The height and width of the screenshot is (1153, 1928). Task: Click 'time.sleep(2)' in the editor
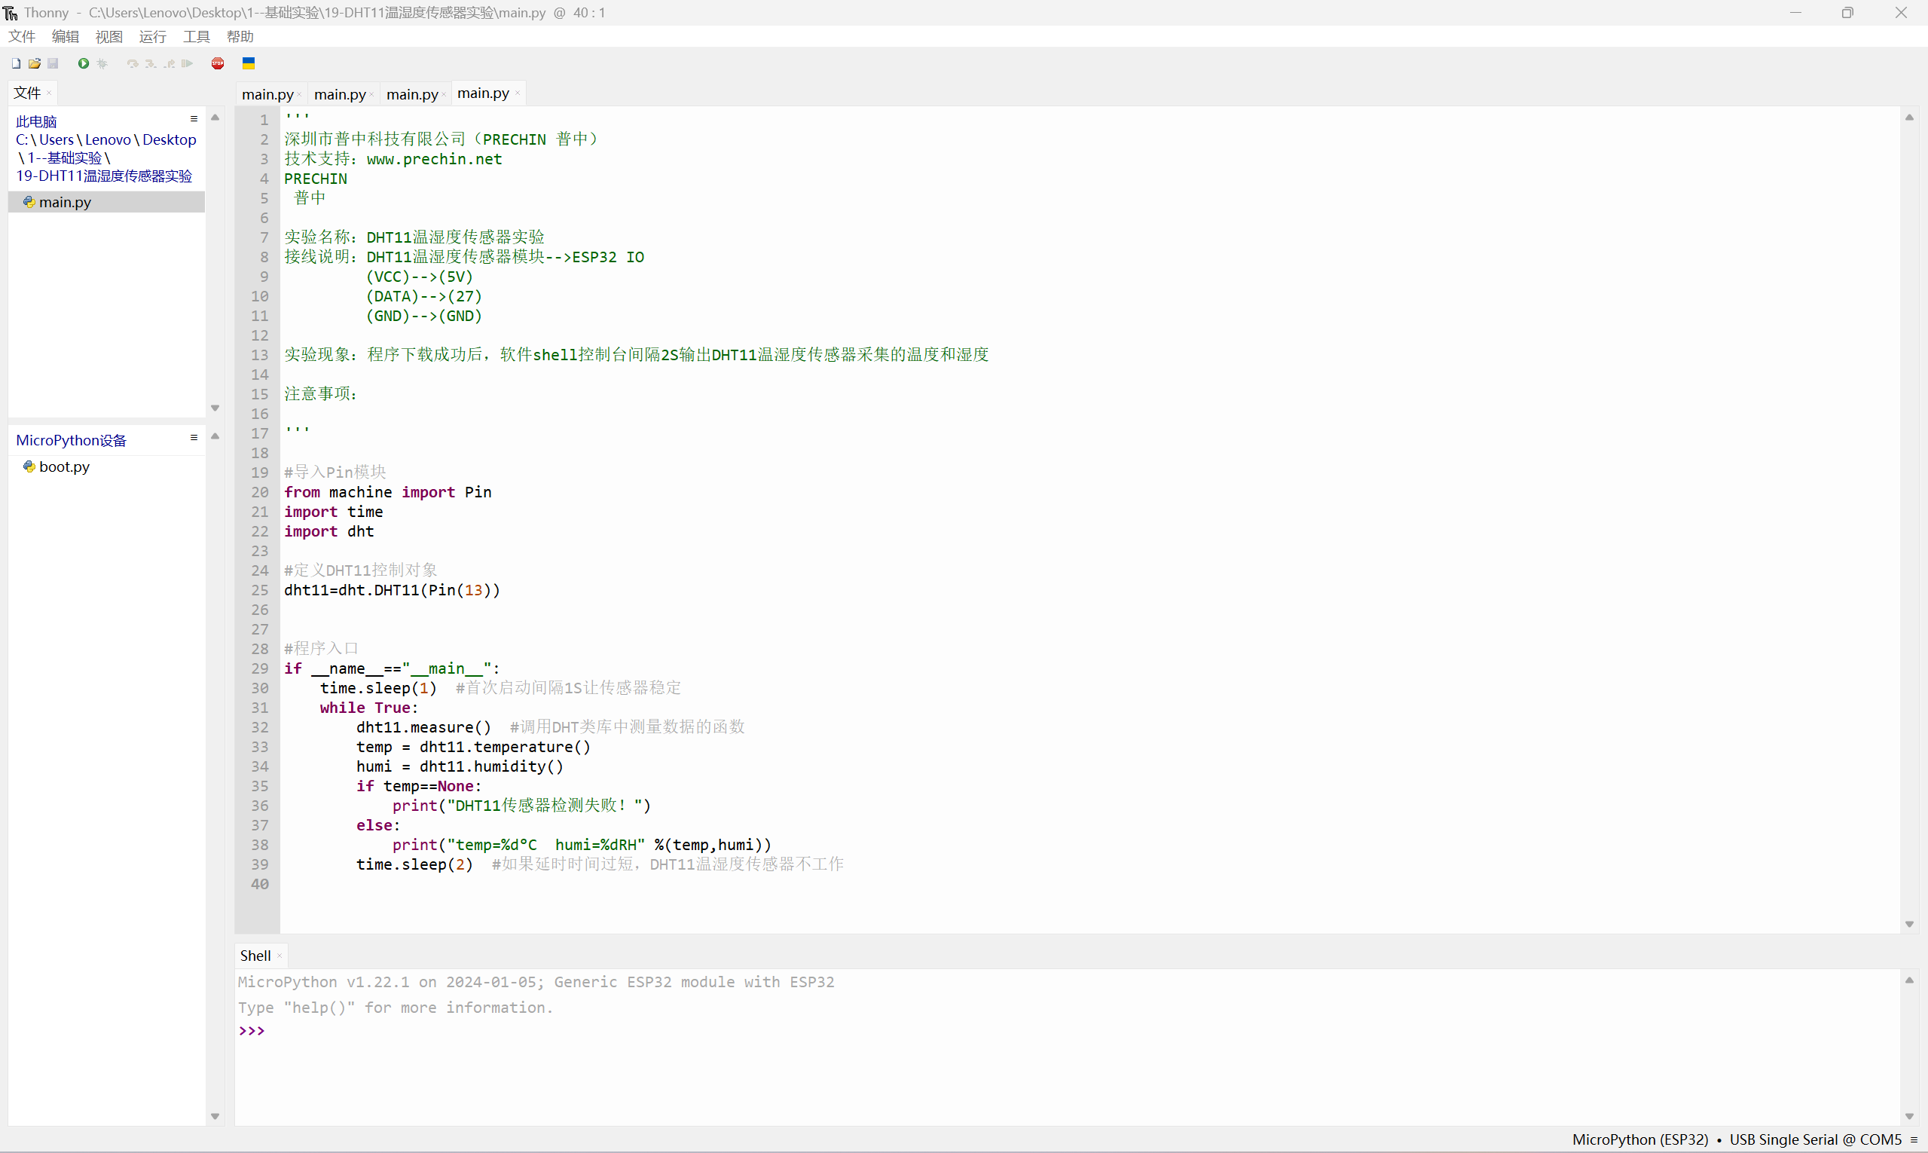tap(415, 865)
